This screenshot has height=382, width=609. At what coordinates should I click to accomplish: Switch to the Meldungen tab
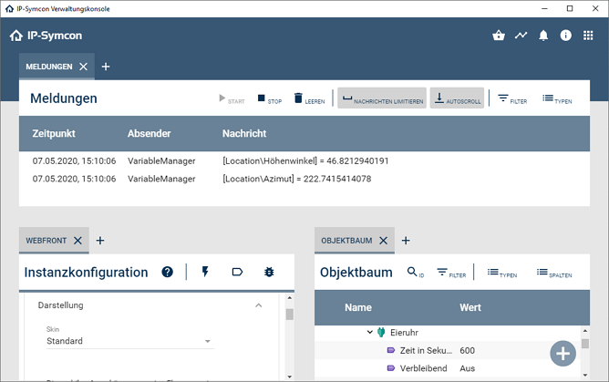click(x=49, y=67)
